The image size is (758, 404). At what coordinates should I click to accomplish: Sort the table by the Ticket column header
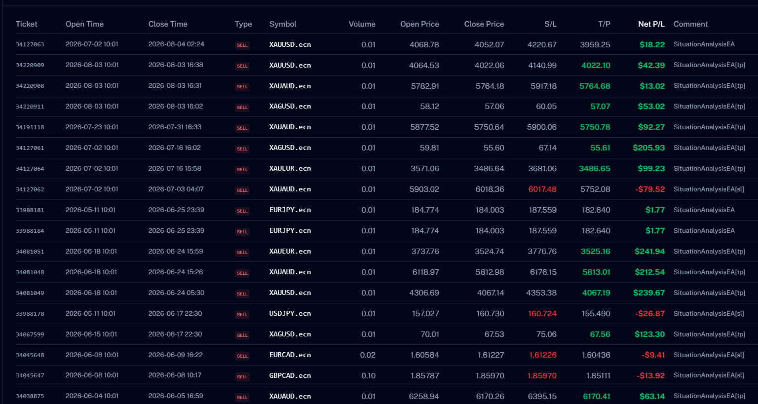coord(27,24)
